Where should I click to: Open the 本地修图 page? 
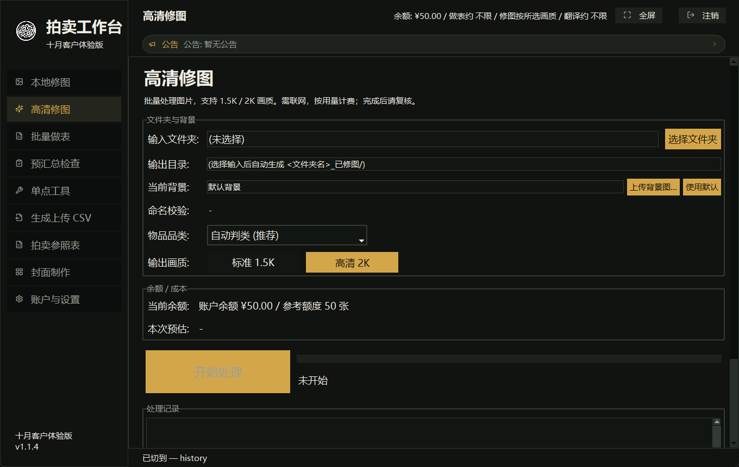[x=64, y=82]
